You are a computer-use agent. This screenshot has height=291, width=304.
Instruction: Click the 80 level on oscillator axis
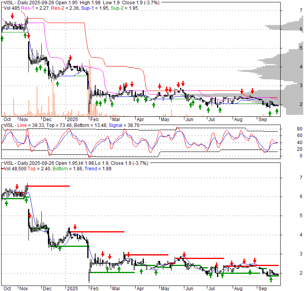tap(300, 129)
